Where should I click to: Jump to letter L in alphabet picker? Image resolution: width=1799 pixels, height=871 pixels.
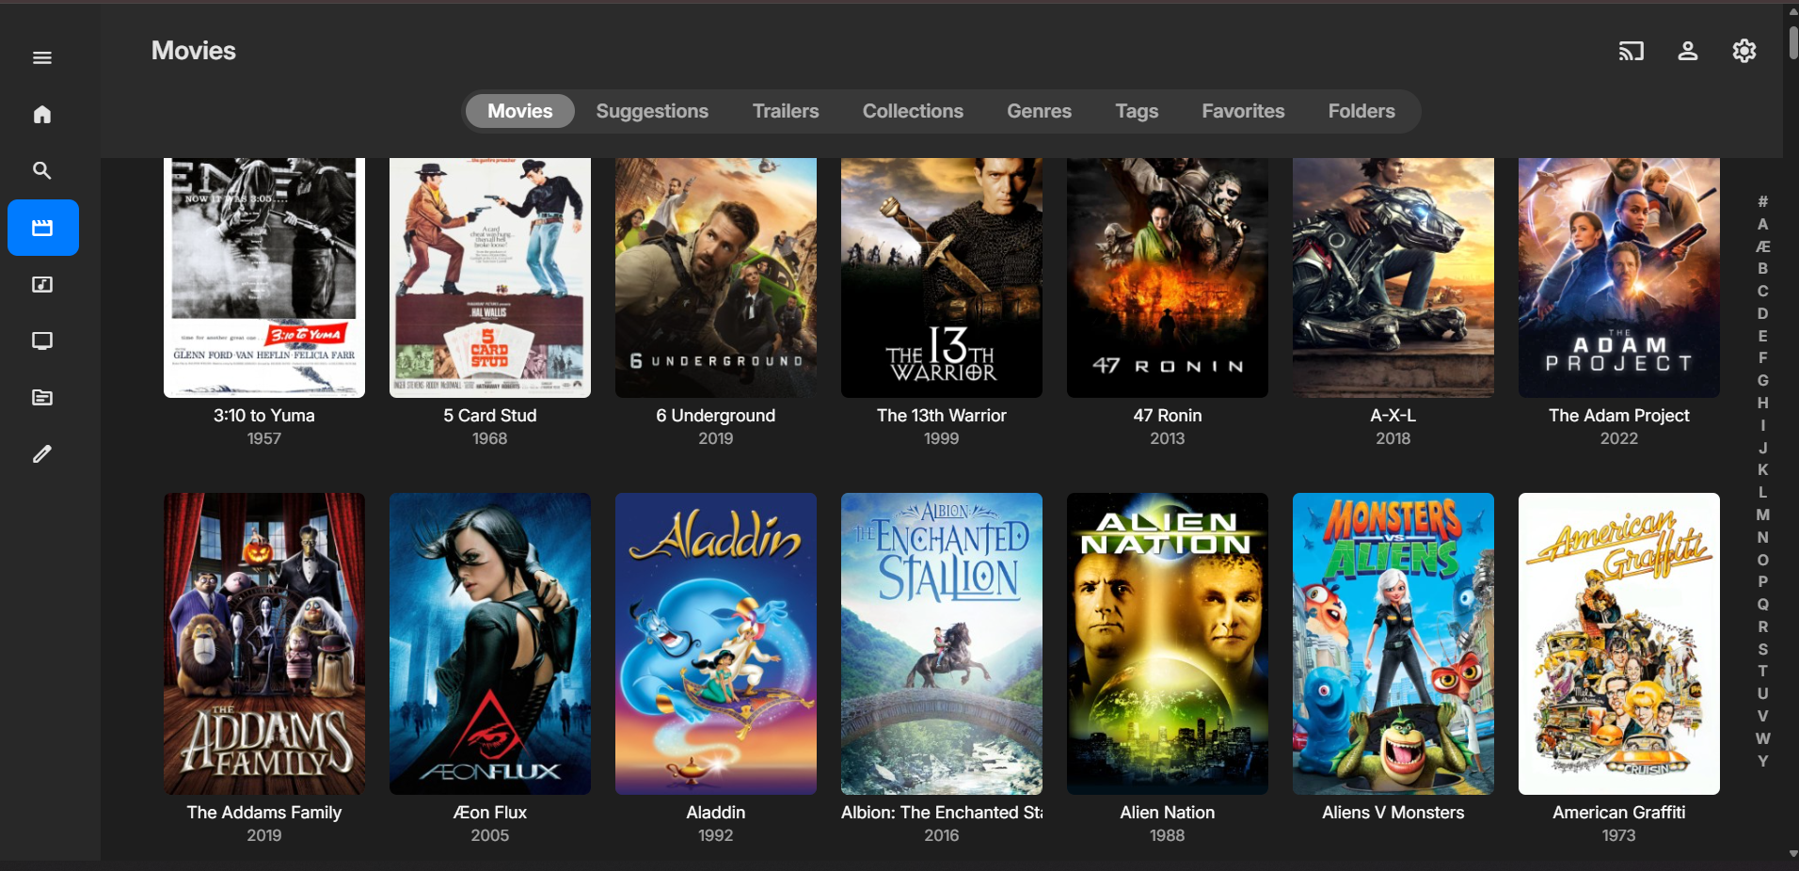1763,492
